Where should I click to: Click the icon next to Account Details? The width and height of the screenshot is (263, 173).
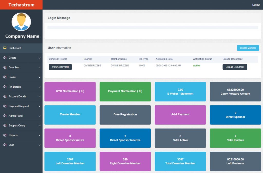tap(5, 96)
